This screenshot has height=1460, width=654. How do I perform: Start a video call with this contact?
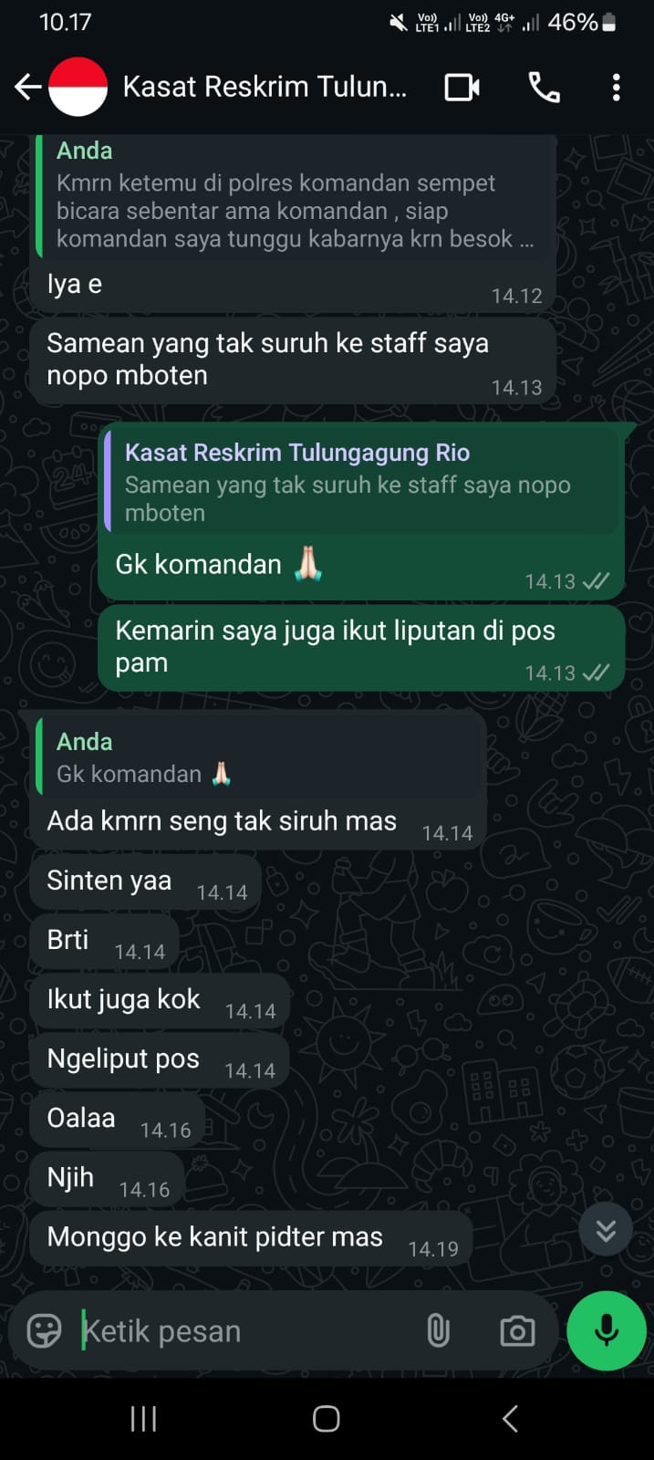tap(462, 88)
